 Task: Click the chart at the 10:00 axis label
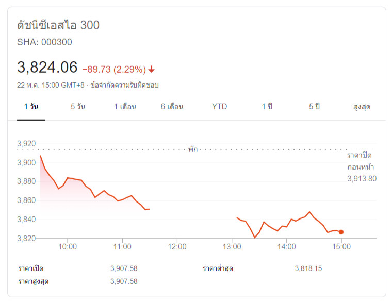click(x=68, y=247)
